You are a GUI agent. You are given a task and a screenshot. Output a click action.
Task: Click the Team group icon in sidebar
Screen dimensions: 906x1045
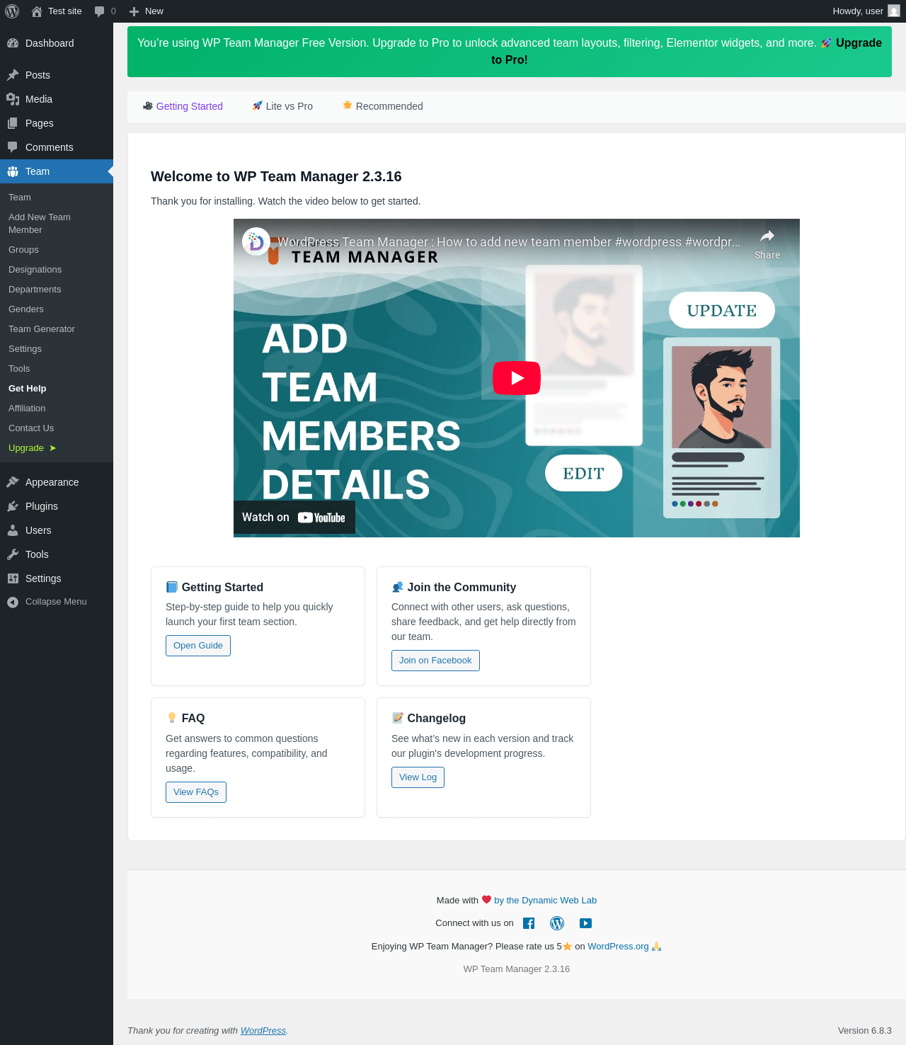coord(13,171)
